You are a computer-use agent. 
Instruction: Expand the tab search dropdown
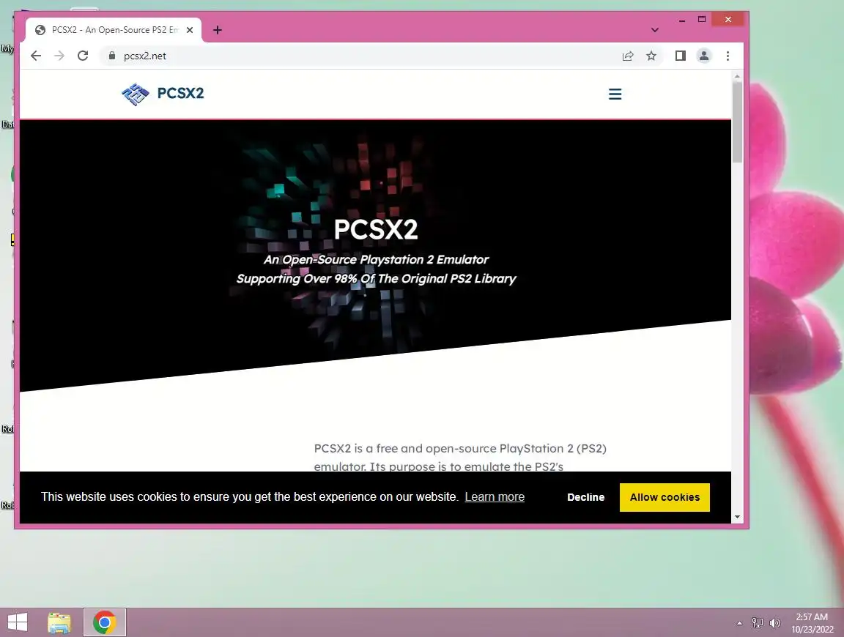[x=654, y=30]
